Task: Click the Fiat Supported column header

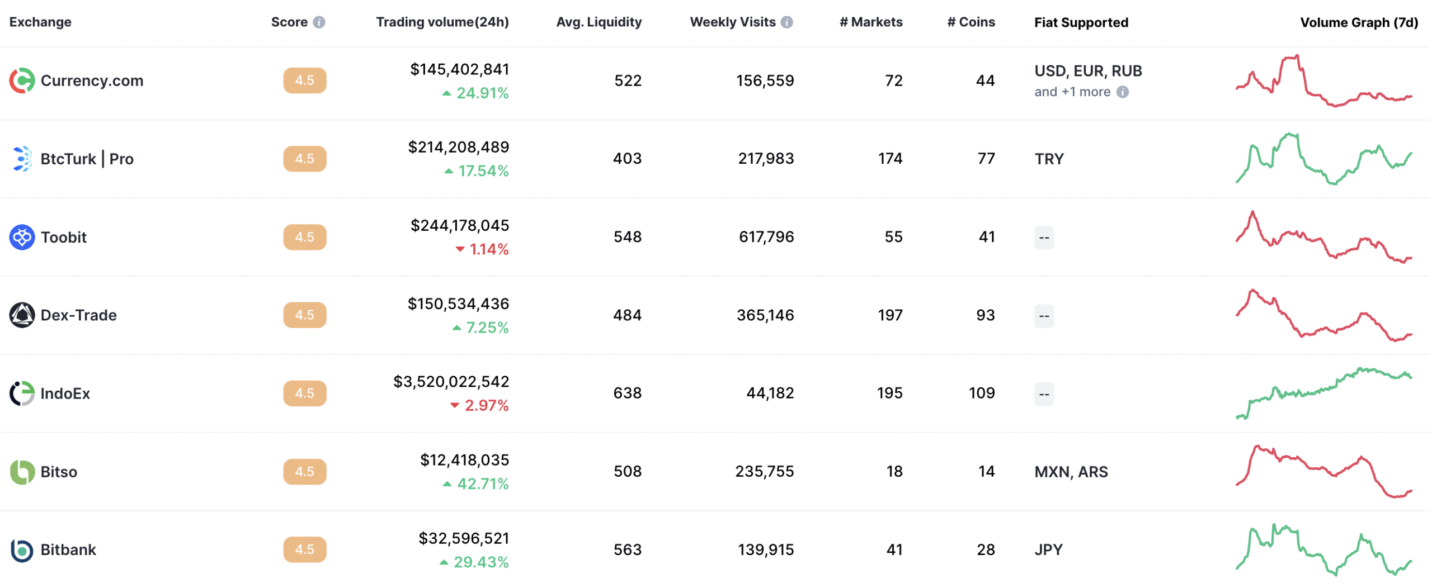Action: coord(1081,22)
